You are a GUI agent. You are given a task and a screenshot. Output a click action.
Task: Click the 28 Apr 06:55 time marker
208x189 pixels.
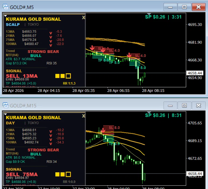pos(118,90)
